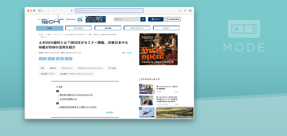Image resolution: width=287 pixels, height=136 pixels.
Task: Show the tab overview grid icon
Action: point(190,11)
